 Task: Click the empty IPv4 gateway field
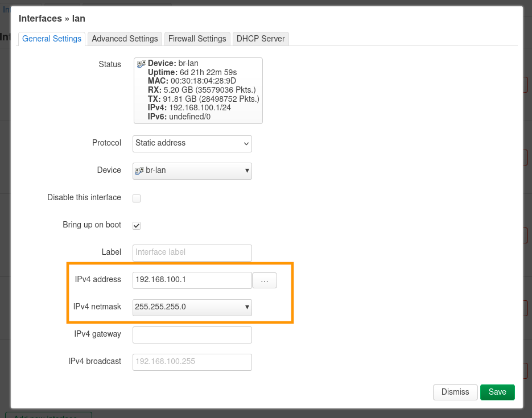[192, 335]
